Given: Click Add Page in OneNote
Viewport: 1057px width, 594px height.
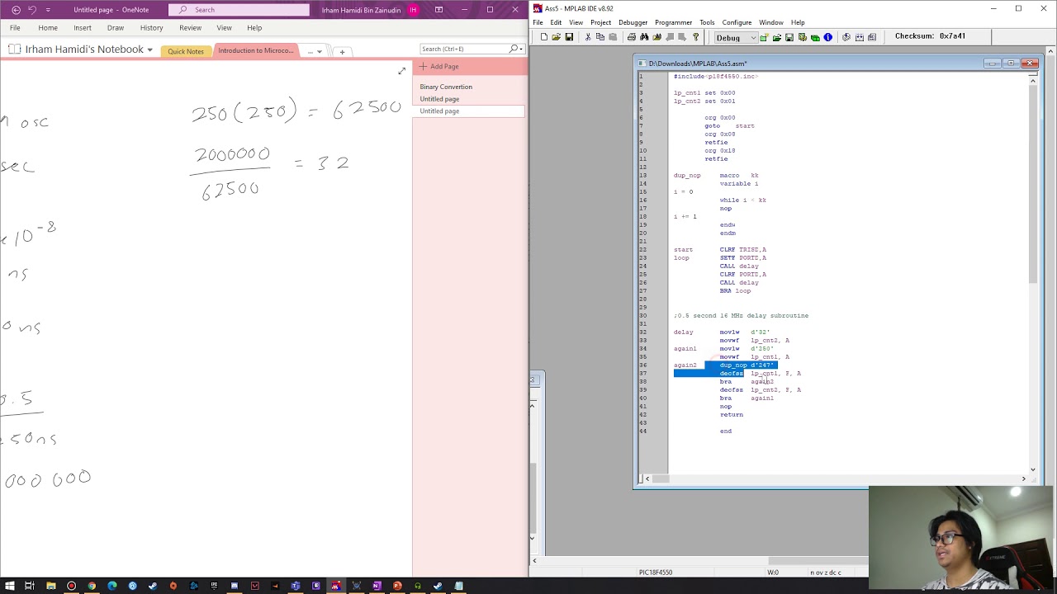Looking at the screenshot, I should pos(439,67).
